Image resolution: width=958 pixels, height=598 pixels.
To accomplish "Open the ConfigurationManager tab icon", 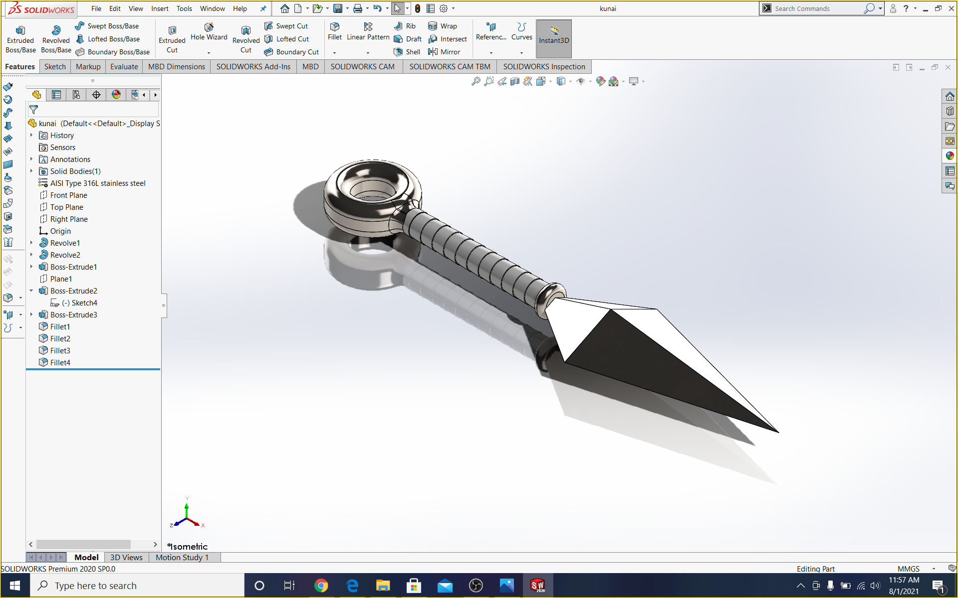I will [x=76, y=95].
